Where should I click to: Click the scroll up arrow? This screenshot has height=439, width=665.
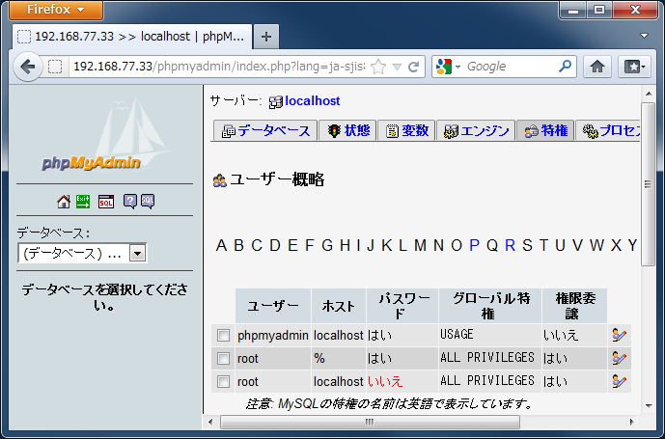(649, 94)
